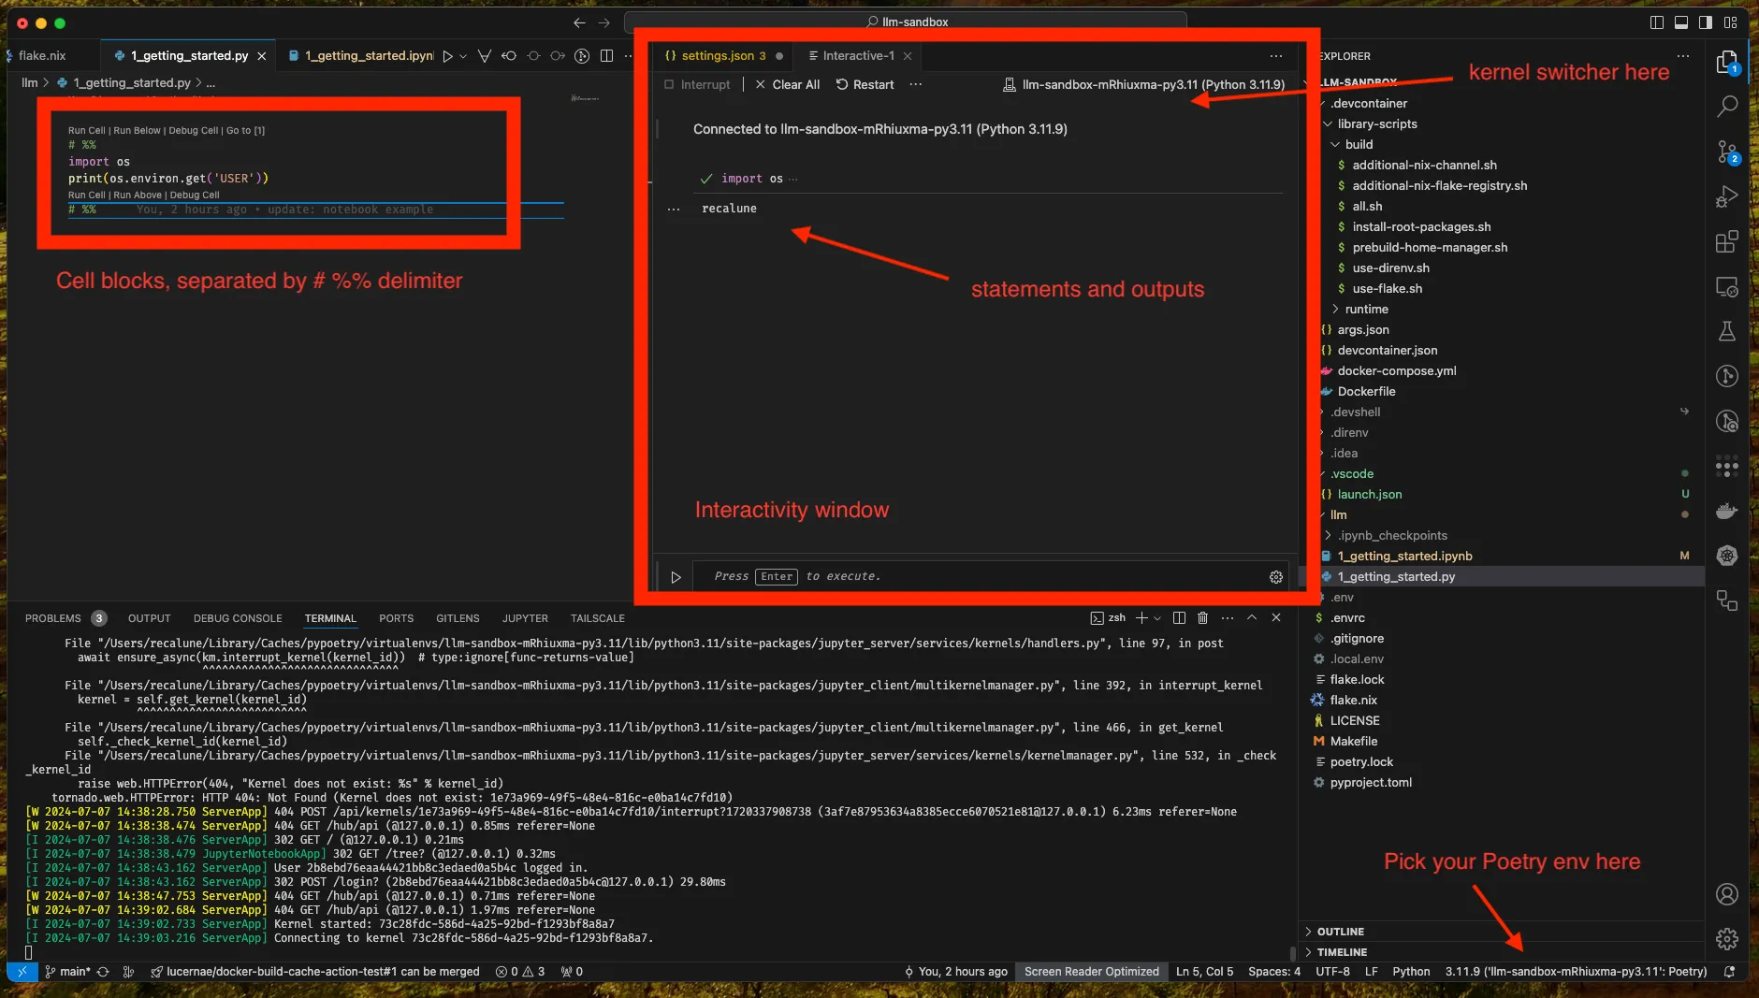Image resolution: width=1759 pixels, height=998 pixels.
Task: Open Explorer more actions ellipsis
Action: (x=1683, y=56)
